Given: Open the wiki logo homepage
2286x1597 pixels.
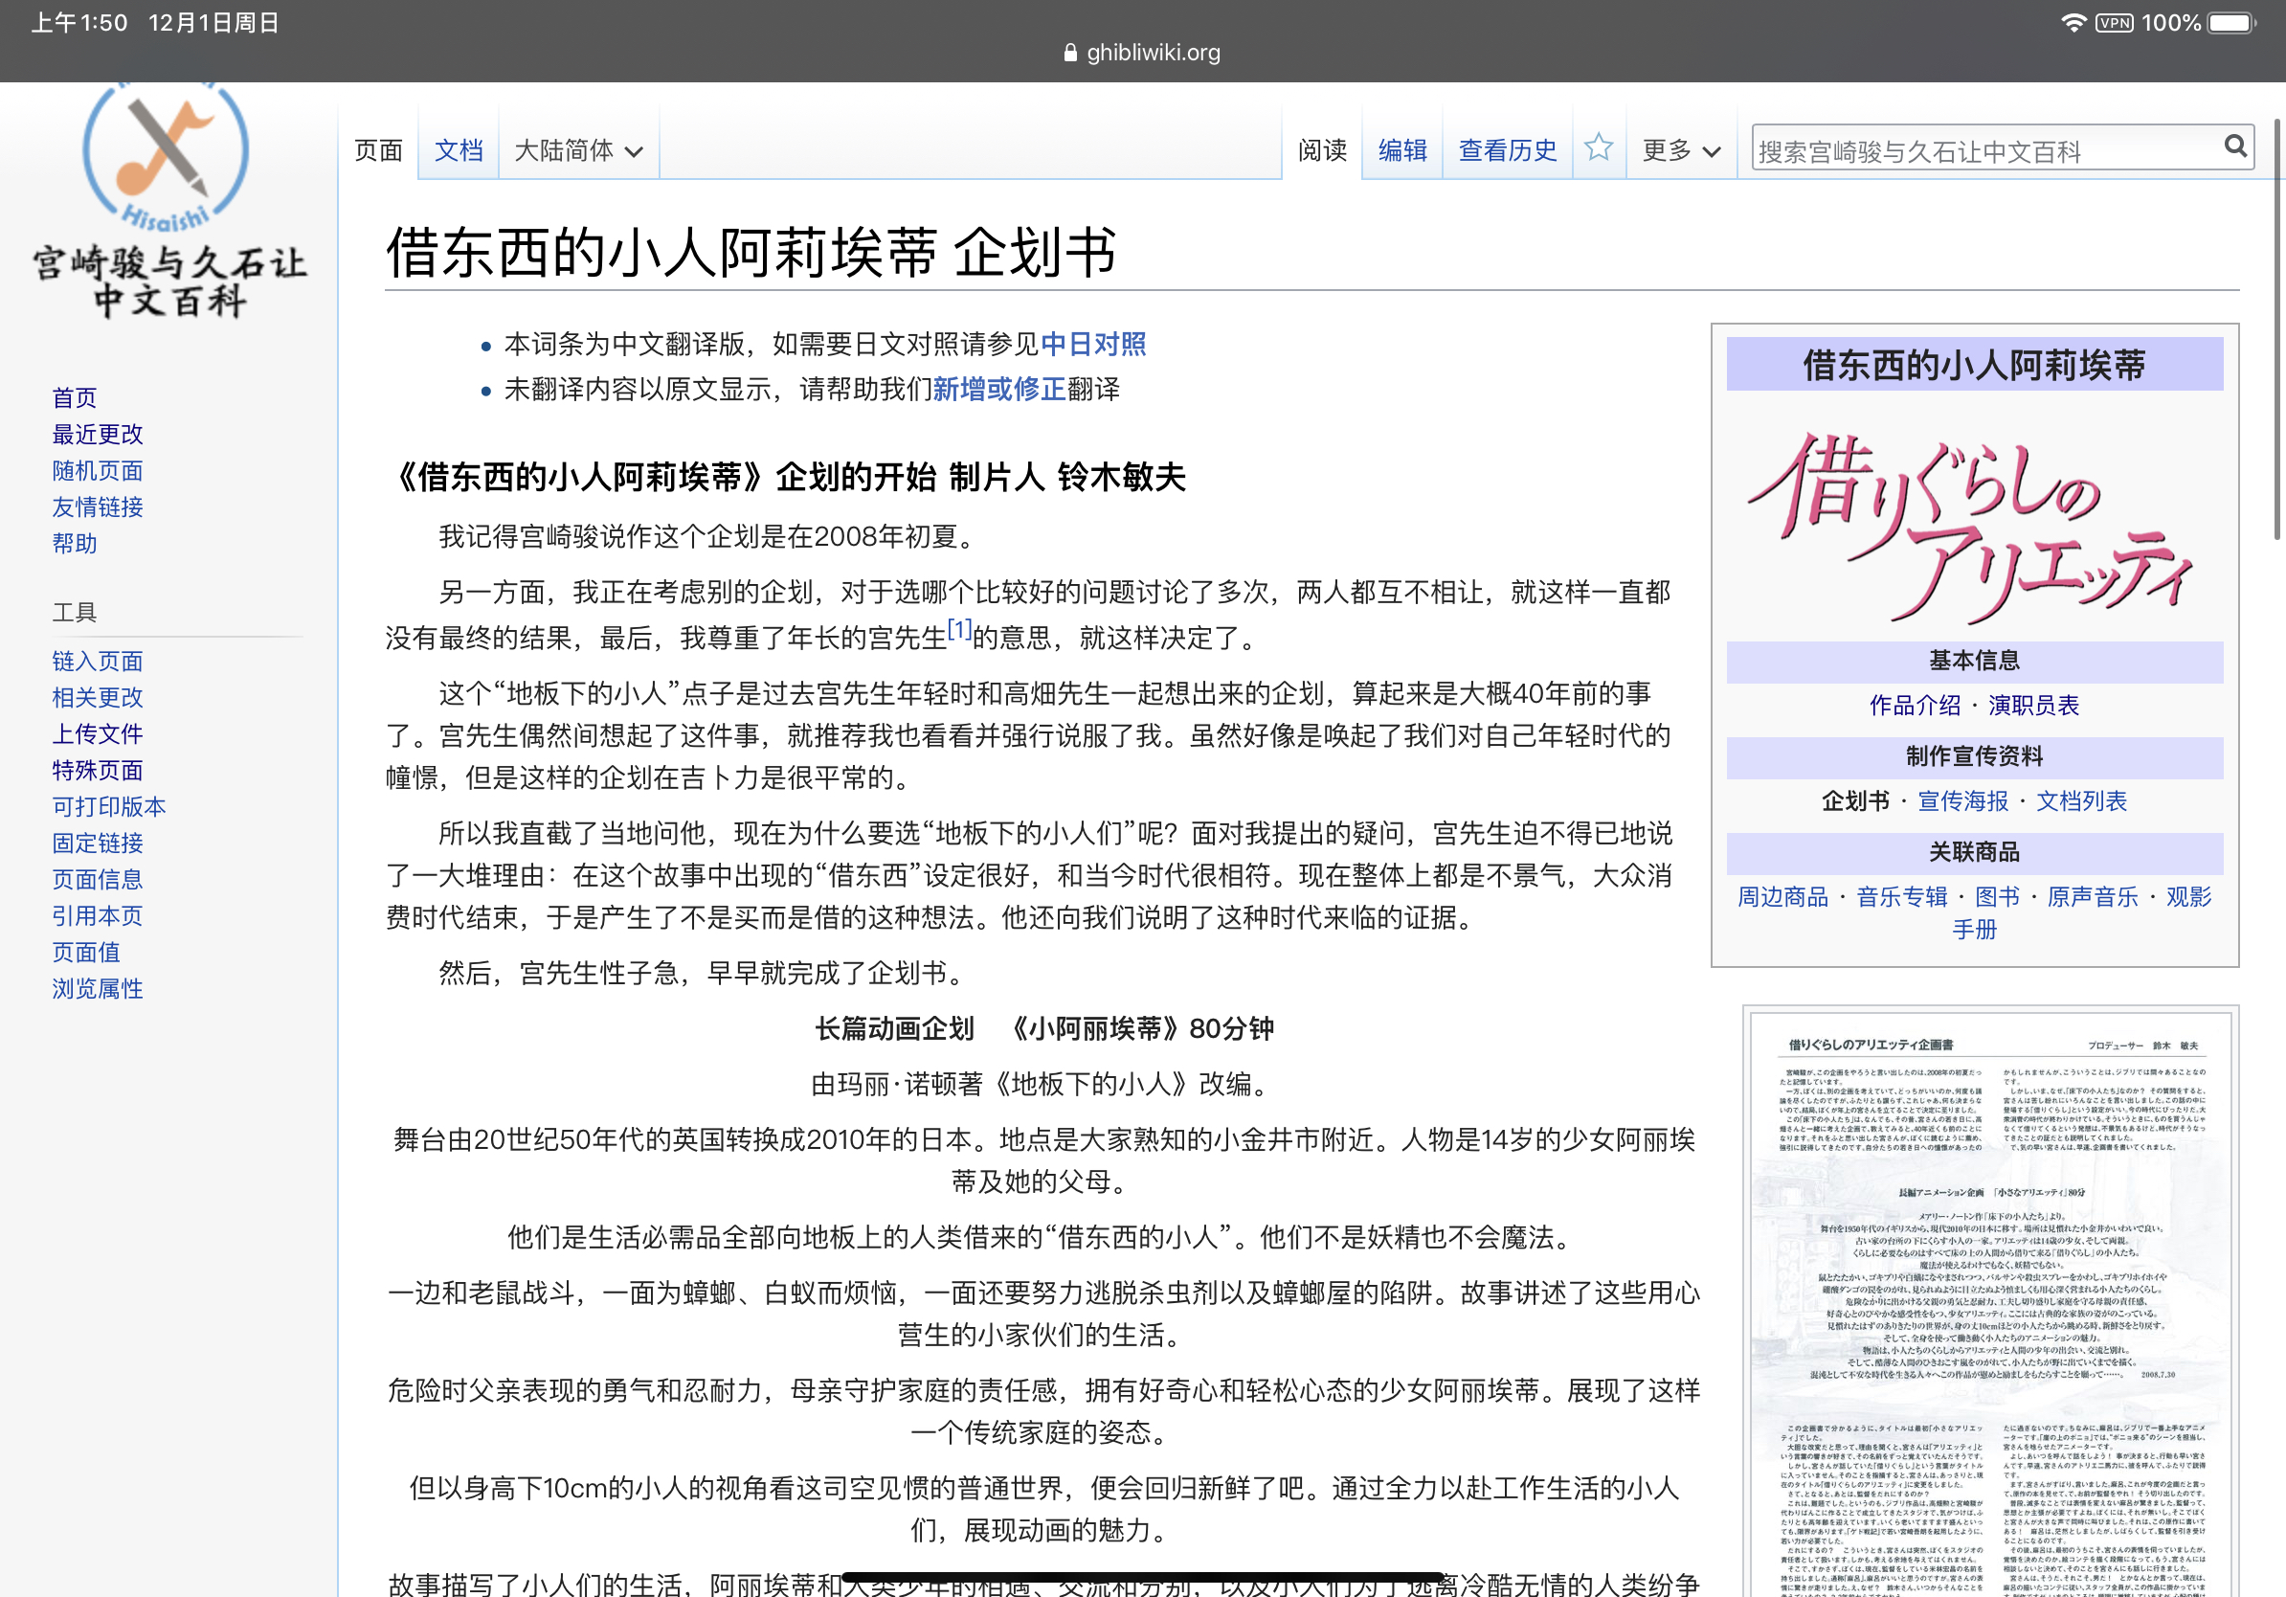Looking at the screenshot, I should 168,203.
